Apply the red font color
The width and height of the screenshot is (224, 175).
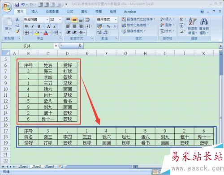(46, 33)
